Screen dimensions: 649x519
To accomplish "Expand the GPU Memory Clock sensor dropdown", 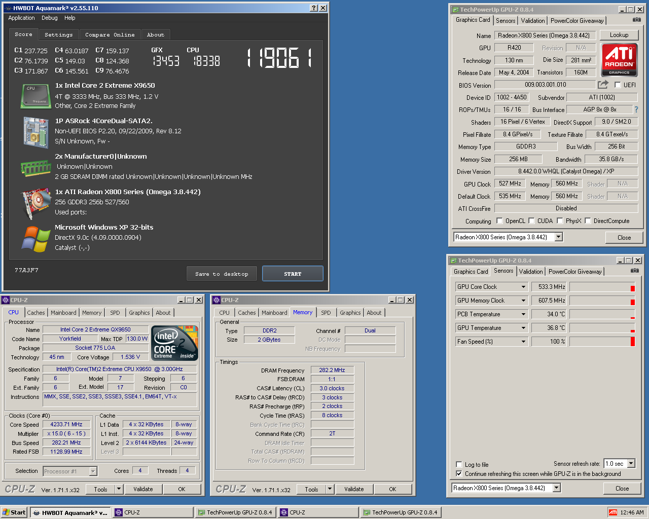I will point(523,301).
